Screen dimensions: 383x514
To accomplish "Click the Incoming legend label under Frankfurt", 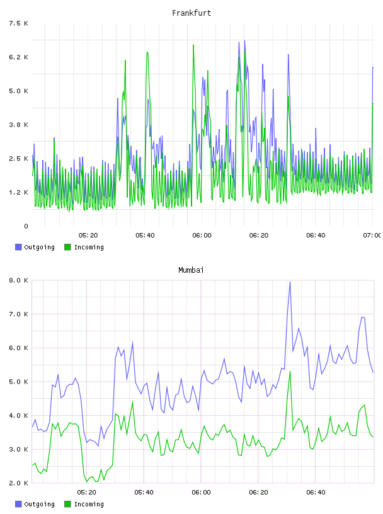I will click(89, 247).
